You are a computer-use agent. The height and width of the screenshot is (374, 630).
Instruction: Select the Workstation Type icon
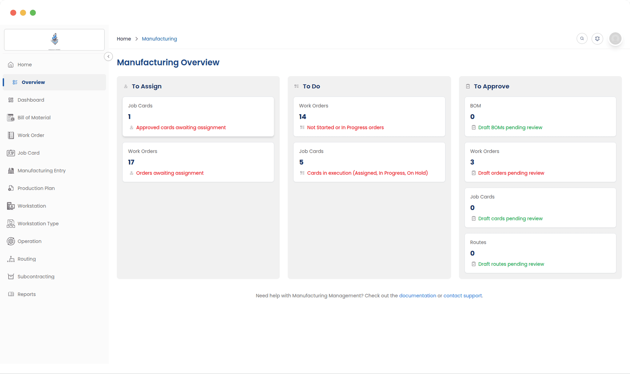coord(11,223)
